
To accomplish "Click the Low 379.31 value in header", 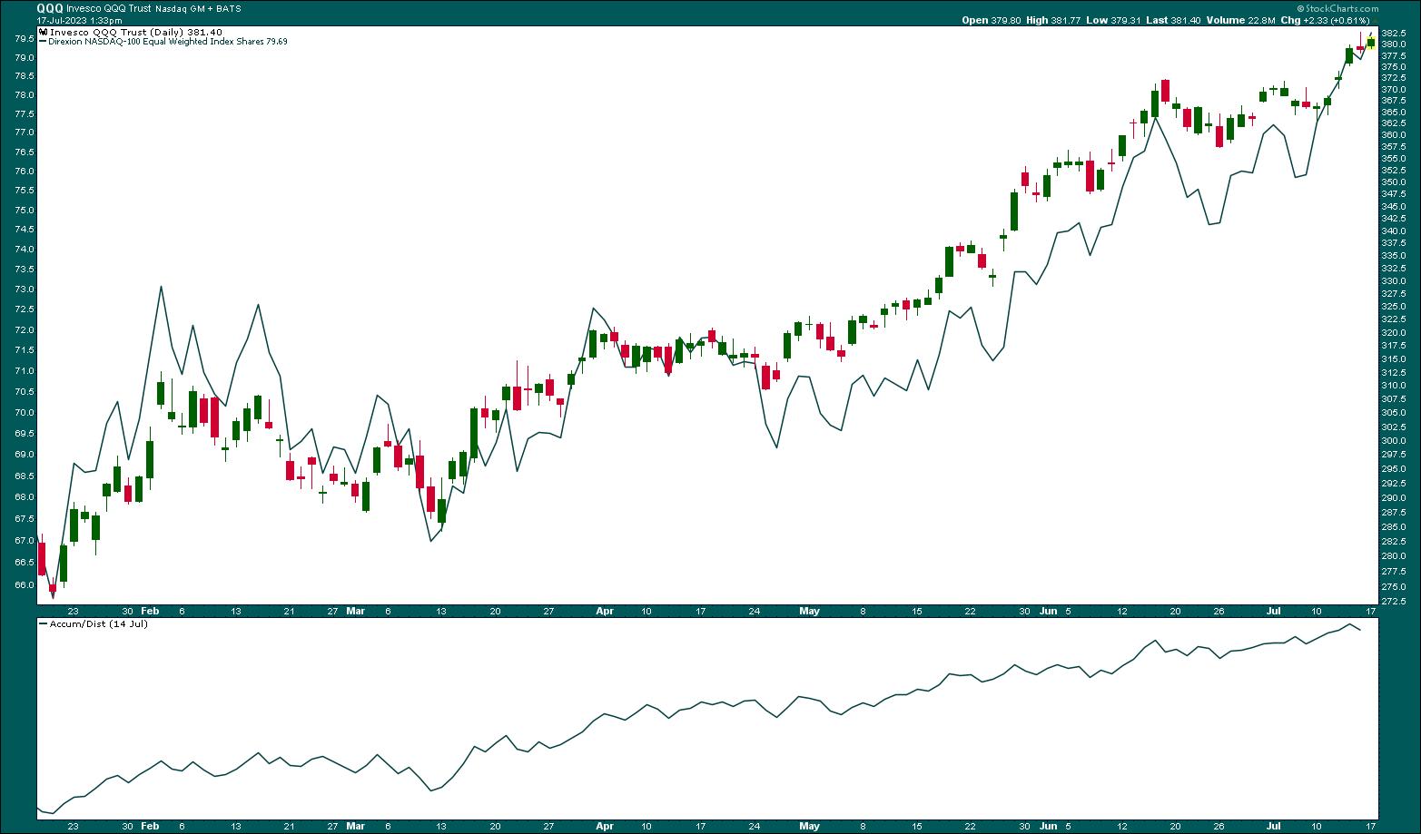I will [1112, 20].
